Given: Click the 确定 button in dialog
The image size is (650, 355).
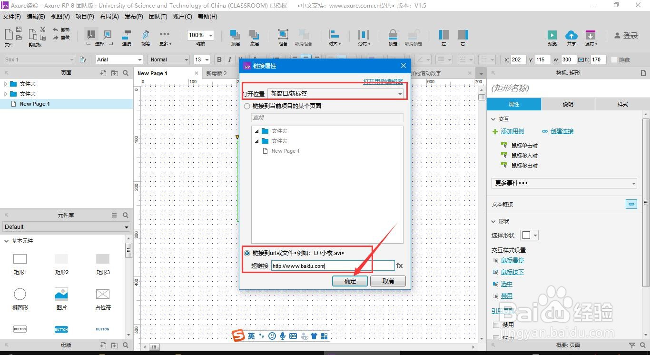Looking at the screenshot, I should point(350,281).
